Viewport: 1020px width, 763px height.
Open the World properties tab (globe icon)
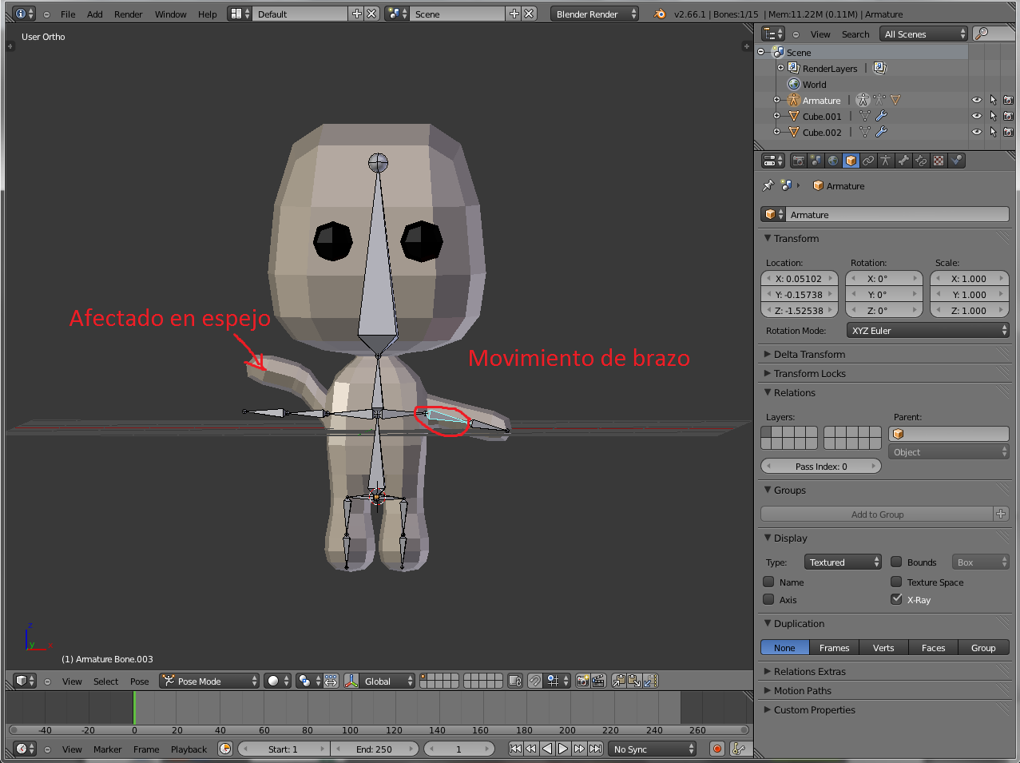coord(833,161)
